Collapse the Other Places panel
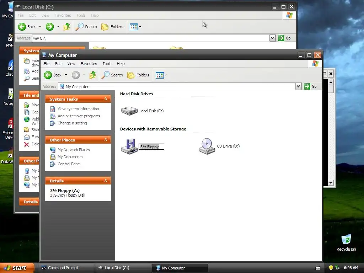 point(106,140)
